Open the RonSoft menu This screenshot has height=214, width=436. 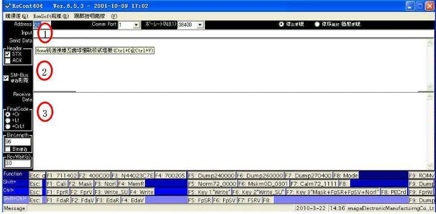[51, 16]
